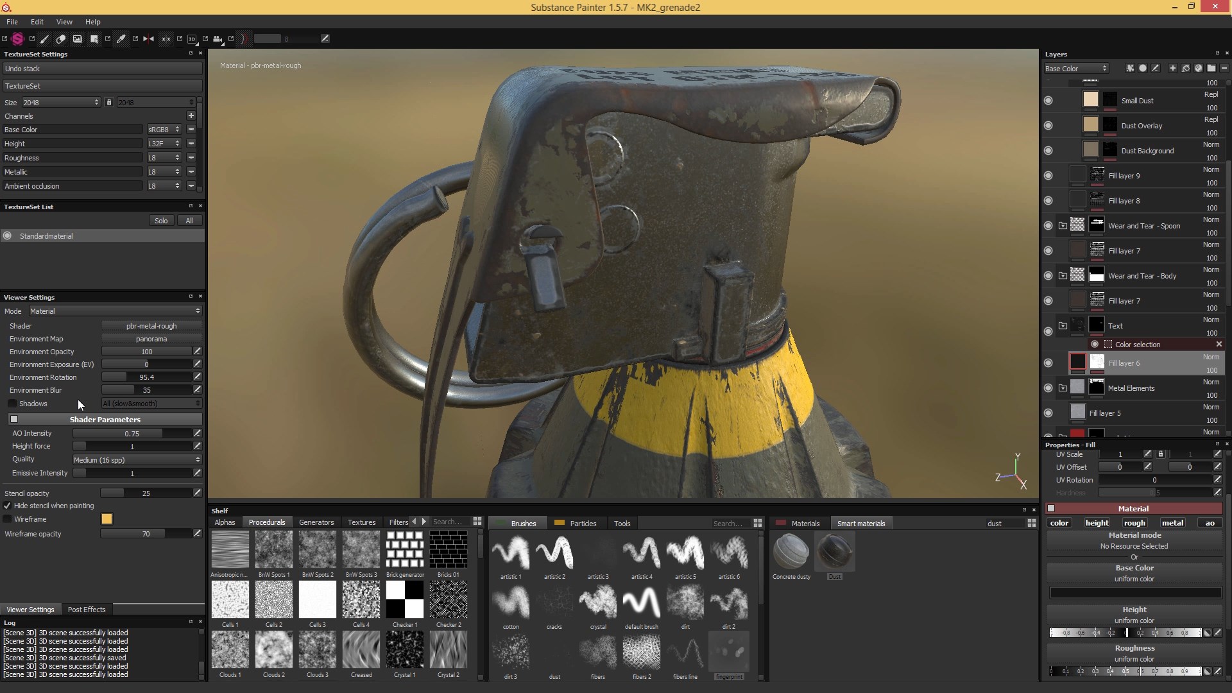1232x693 pixels.
Task: Add a new layer with plus icon
Action: coord(1173,68)
